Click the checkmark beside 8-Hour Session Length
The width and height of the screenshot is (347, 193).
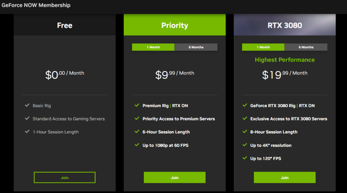click(x=245, y=132)
